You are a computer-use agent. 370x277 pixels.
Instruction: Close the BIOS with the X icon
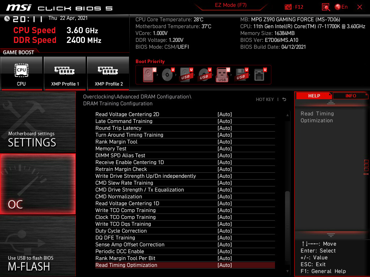click(360, 7)
